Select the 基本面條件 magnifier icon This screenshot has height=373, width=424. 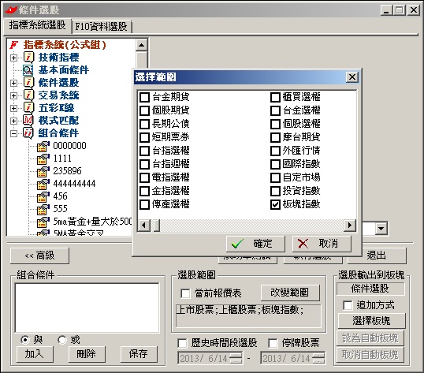(28, 70)
